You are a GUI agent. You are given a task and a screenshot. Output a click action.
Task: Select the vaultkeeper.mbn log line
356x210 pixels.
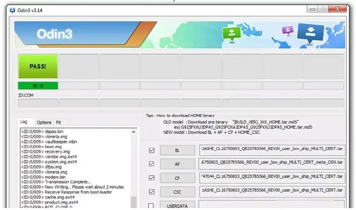click(49, 142)
